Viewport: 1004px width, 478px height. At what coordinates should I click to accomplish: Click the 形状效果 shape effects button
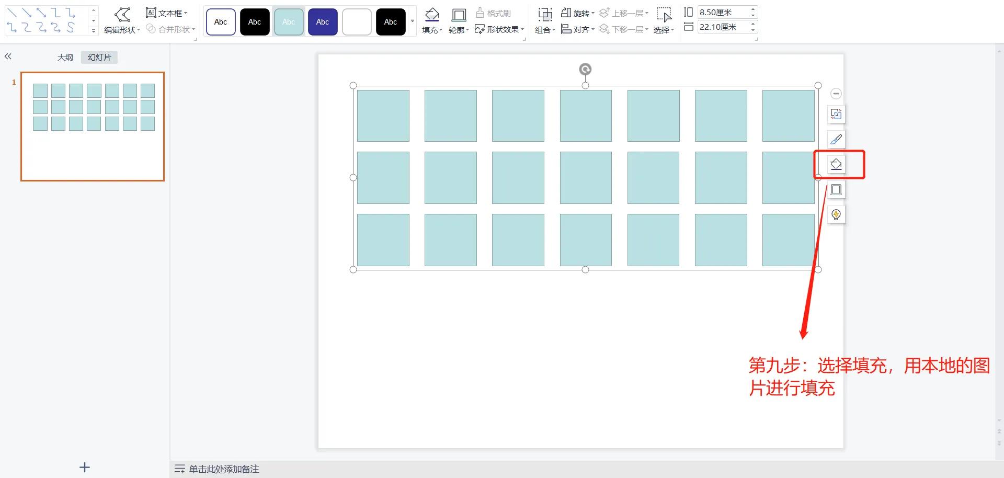pos(499,29)
